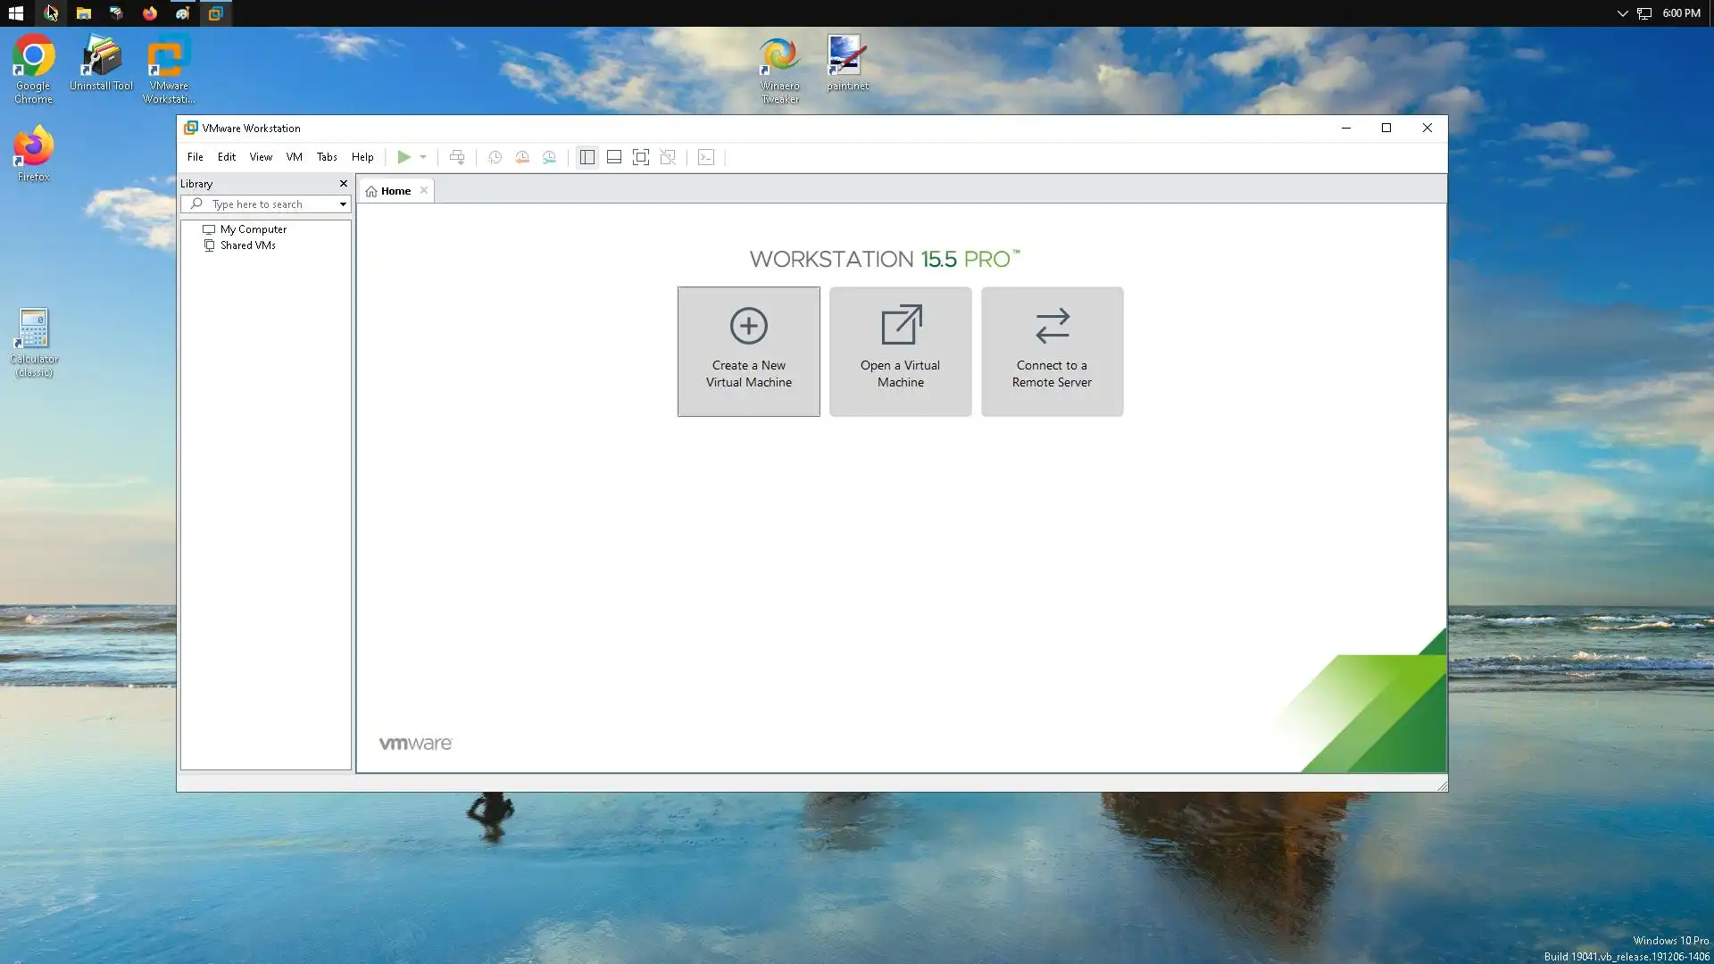Click the Unity mode toolbar icon
This screenshot has width=1714, height=964.
coord(668,157)
